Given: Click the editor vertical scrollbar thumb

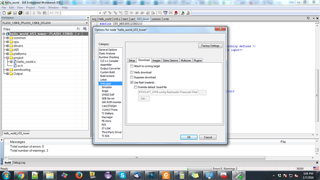Looking at the screenshot, I should tap(317, 95).
